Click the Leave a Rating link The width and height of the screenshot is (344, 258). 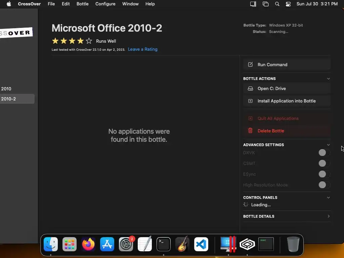142,49
